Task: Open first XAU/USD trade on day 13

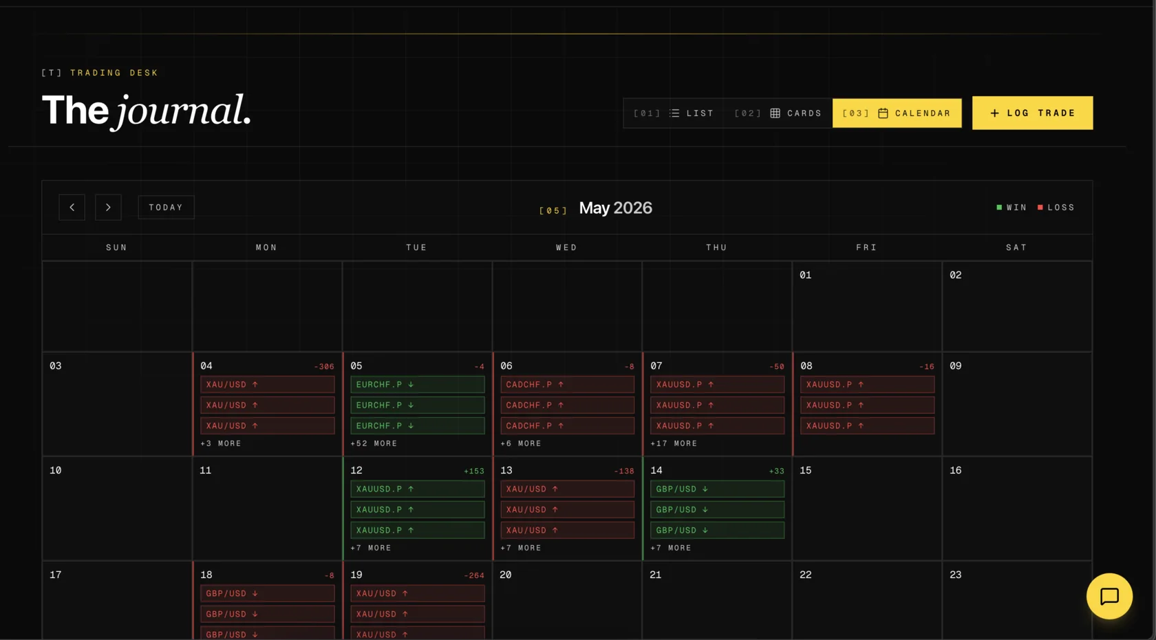Action: click(567, 489)
